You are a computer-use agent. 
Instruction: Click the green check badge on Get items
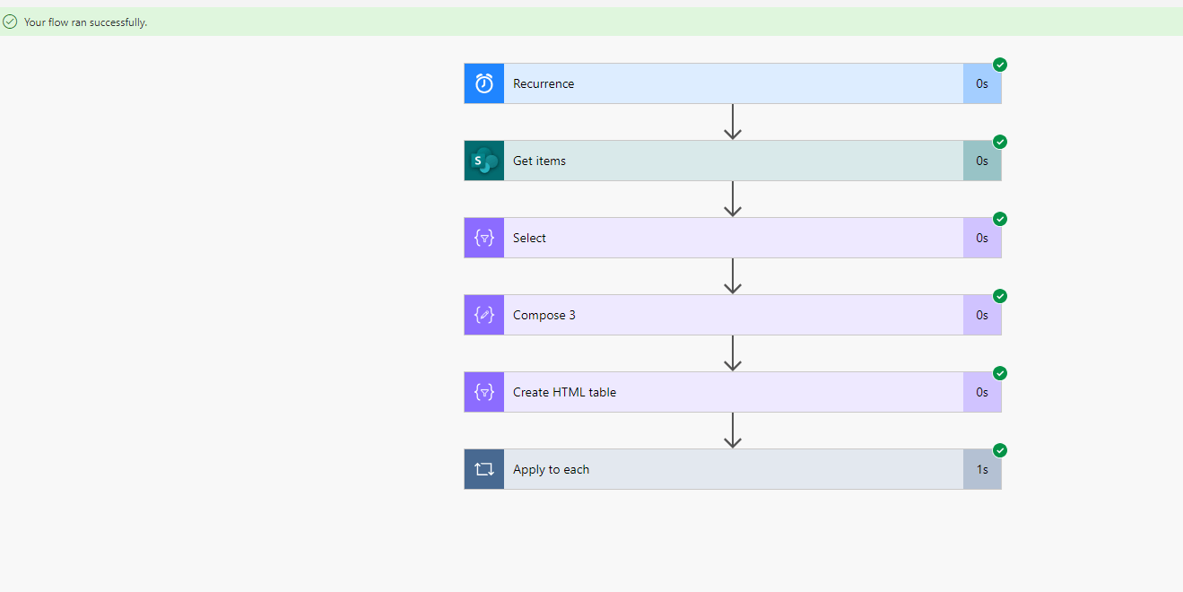1000,142
